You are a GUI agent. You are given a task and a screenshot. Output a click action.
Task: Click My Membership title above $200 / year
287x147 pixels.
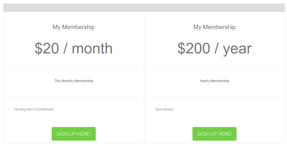pos(214,27)
